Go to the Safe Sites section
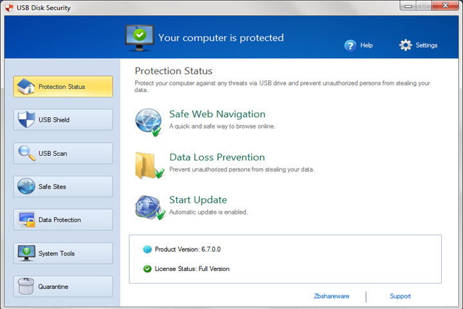This screenshot has width=463, height=309. (x=63, y=187)
